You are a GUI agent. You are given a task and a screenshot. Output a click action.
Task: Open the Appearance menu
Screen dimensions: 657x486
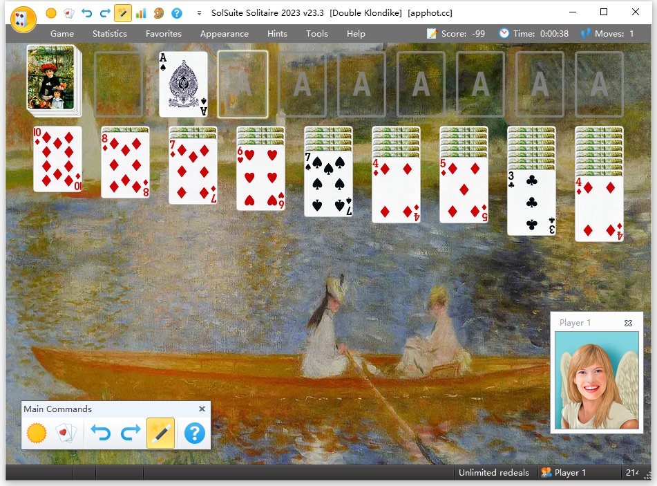224,34
